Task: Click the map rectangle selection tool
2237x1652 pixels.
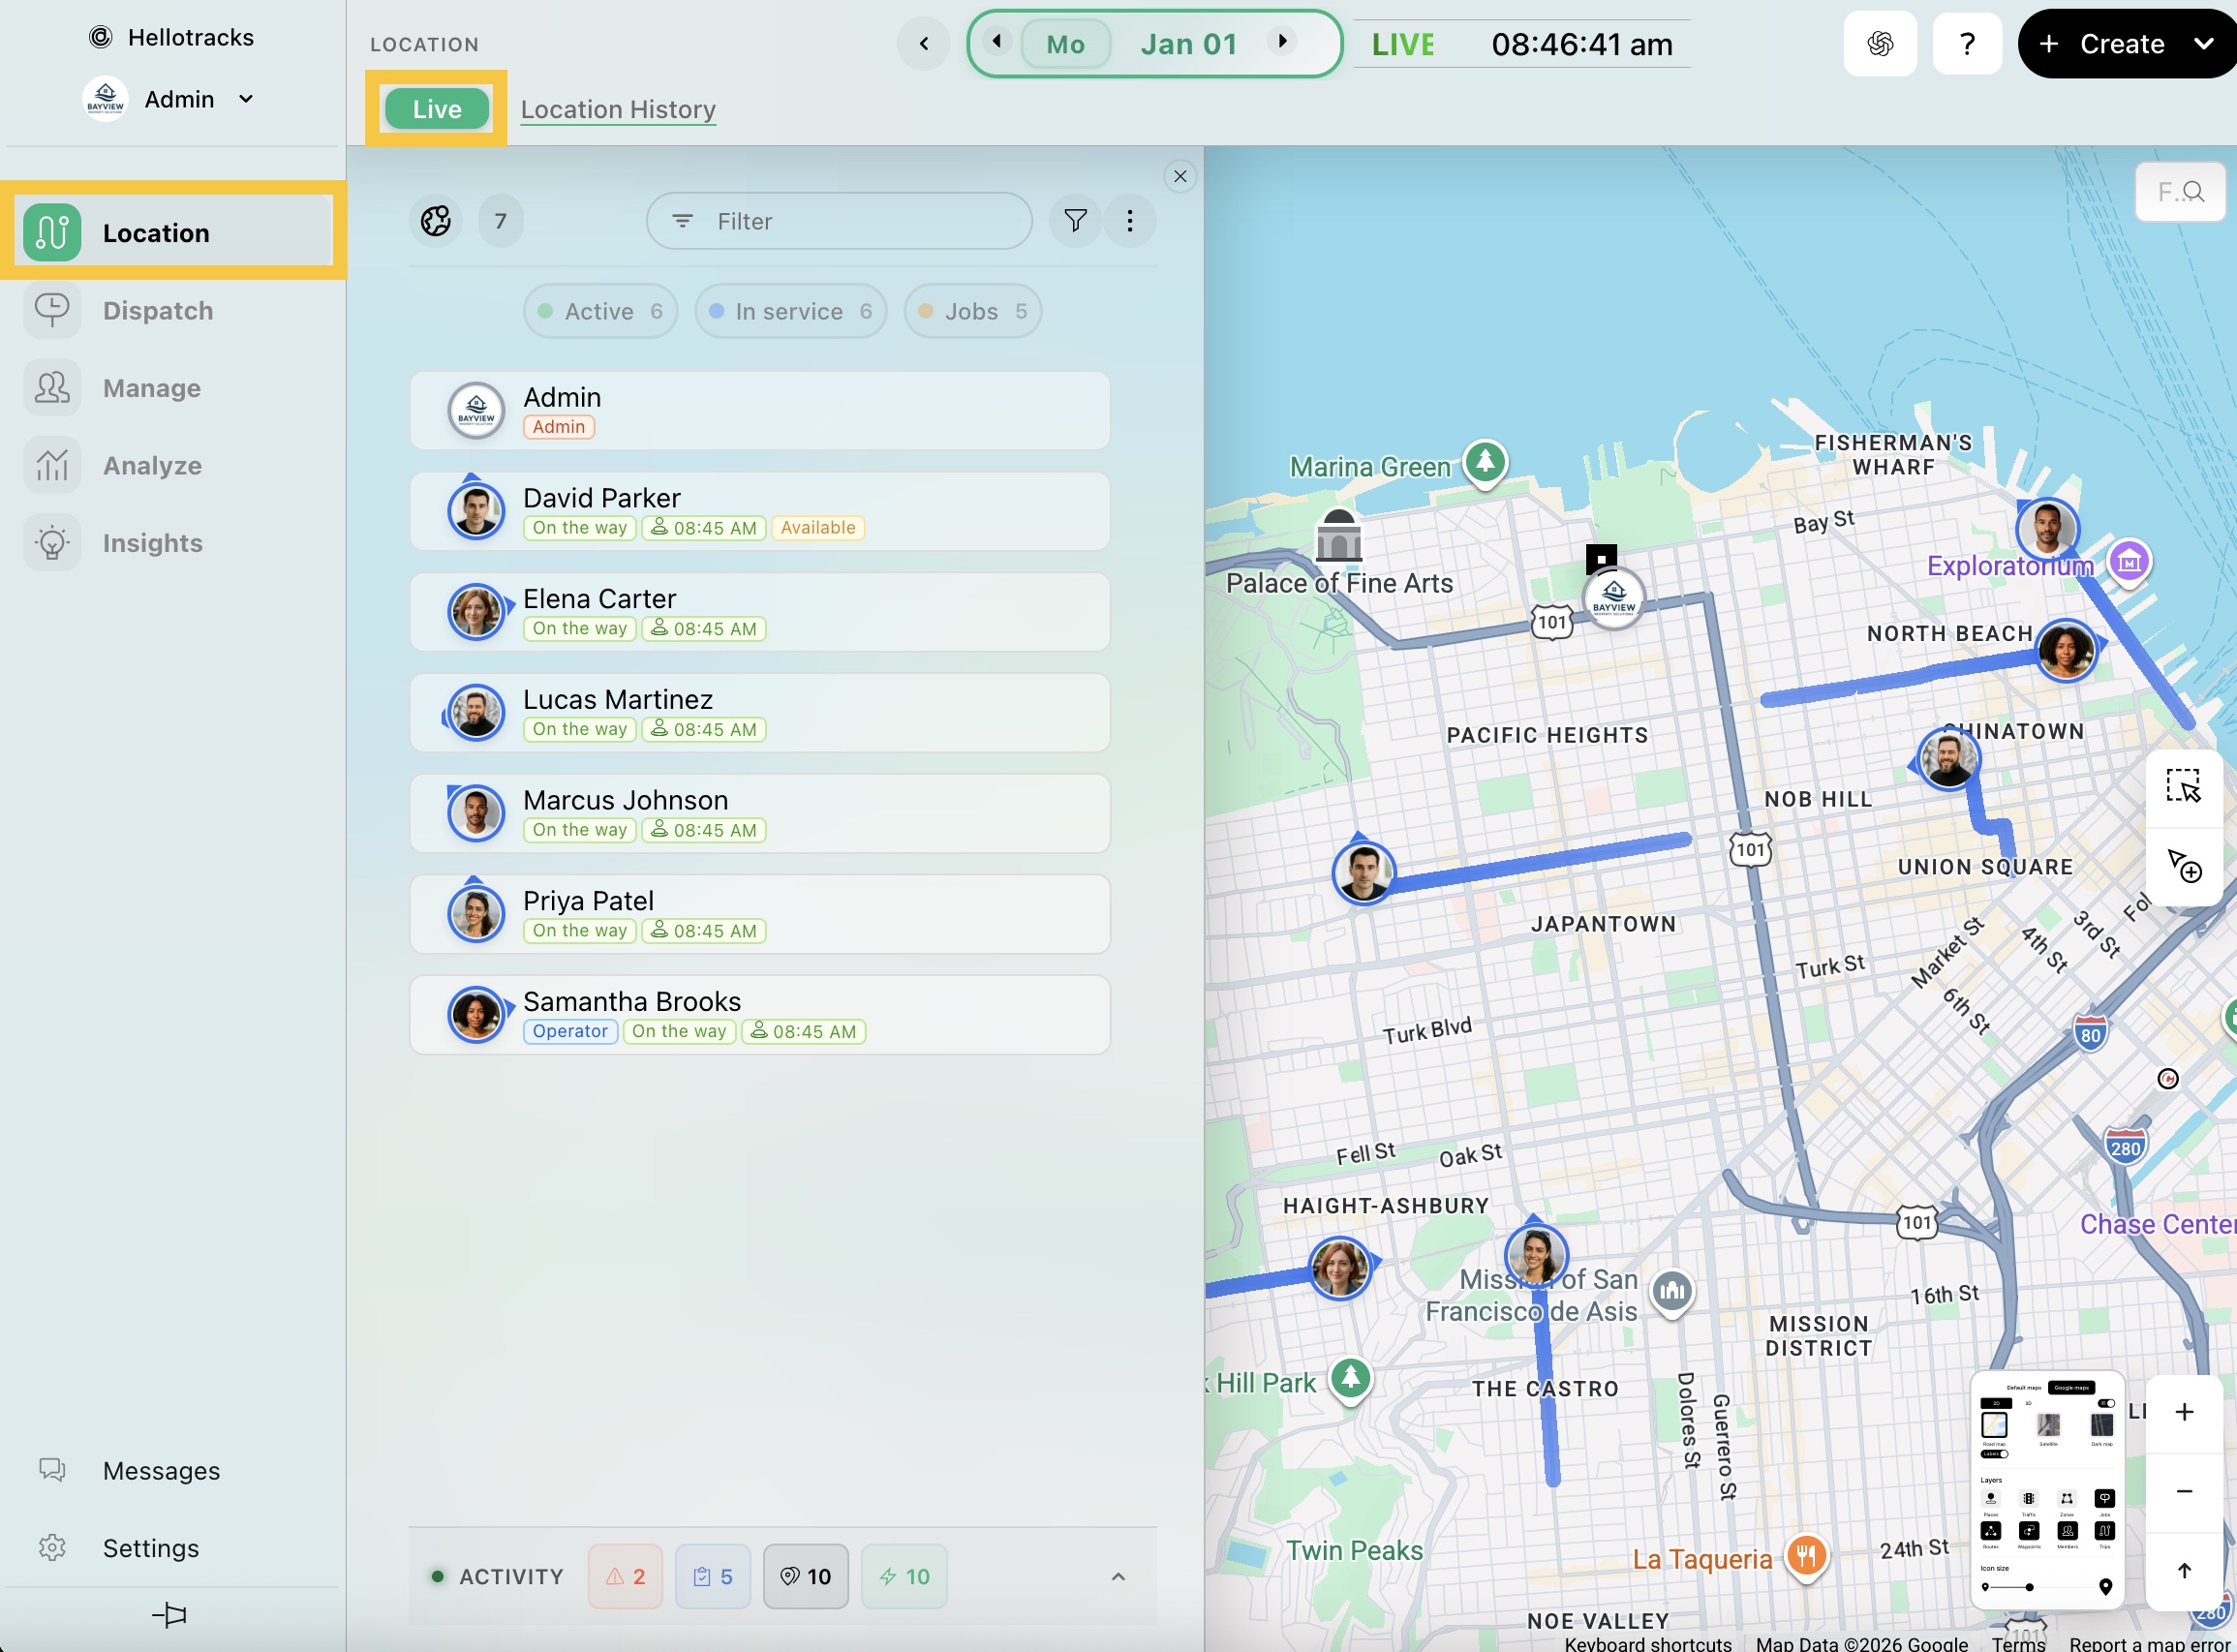Action: (2182, 786)
